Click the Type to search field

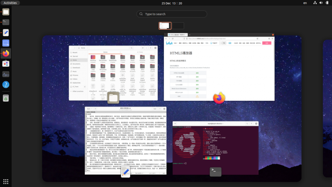172,14
